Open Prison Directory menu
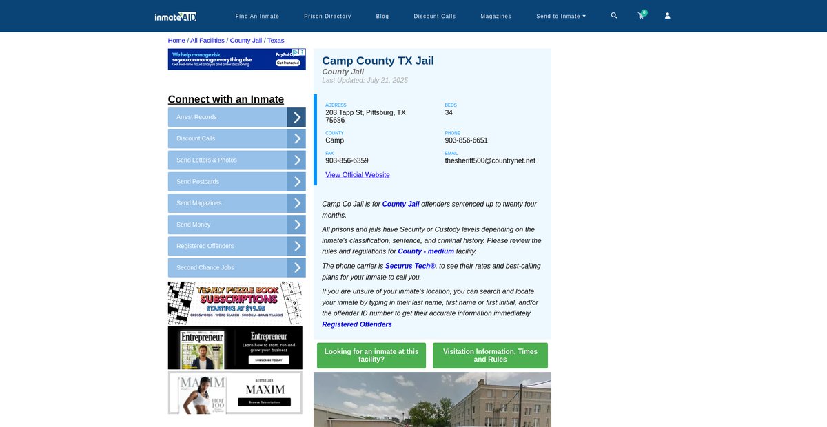The height and width of the screenshot is (427, 827). [327, 16]
